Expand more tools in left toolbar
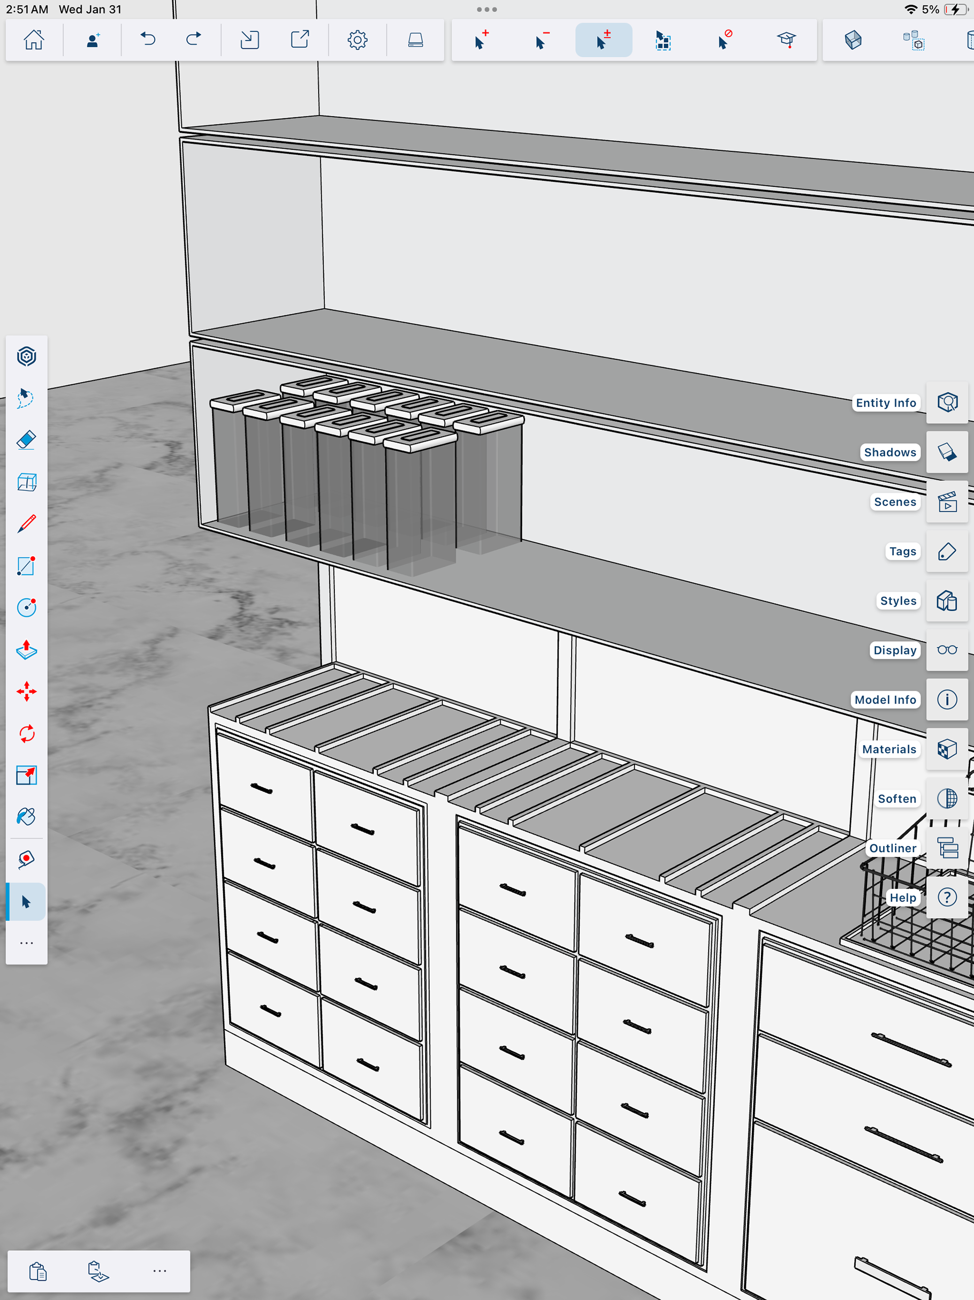 coord(26,943)
